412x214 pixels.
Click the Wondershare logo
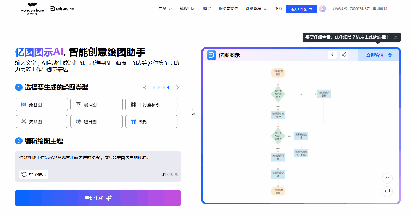pyautogui.click(x=32, y=9)
